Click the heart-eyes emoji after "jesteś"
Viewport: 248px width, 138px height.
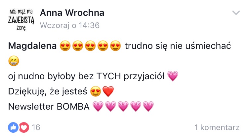[96, 91]
